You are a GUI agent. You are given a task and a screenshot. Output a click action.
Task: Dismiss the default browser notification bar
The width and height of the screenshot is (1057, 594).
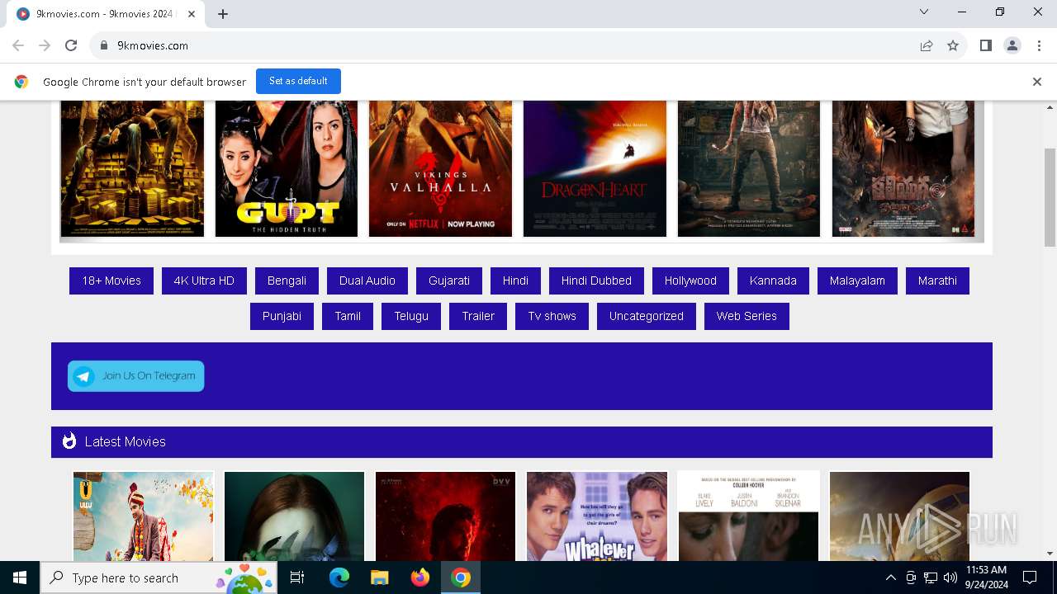(x=1037, y=82)
